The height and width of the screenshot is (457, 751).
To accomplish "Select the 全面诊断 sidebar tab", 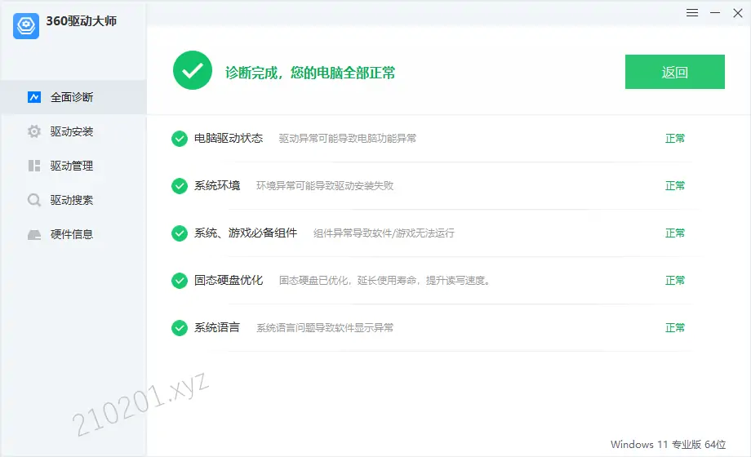I will [73, 97].
